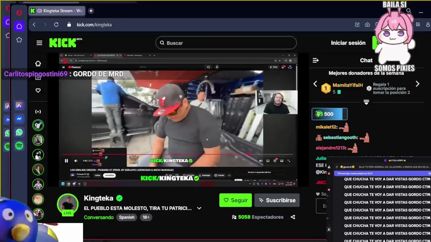Open the Opera logo menu
Screen dimensions: 431x242
[x=19, y=13]
